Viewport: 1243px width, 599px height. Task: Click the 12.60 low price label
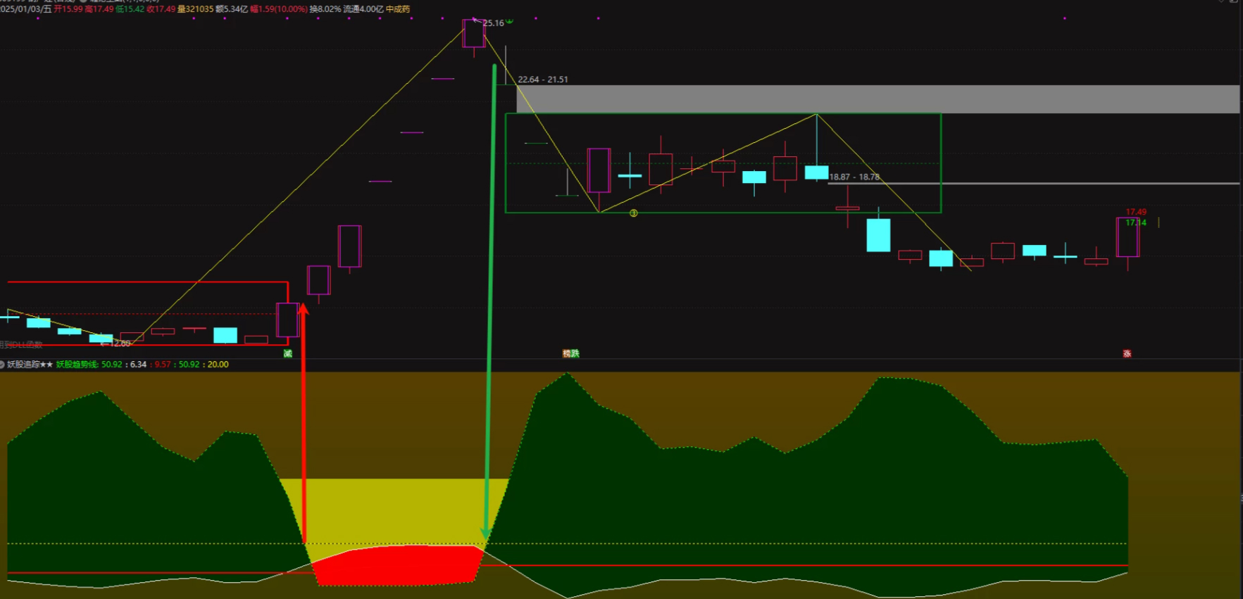(119, 343)
